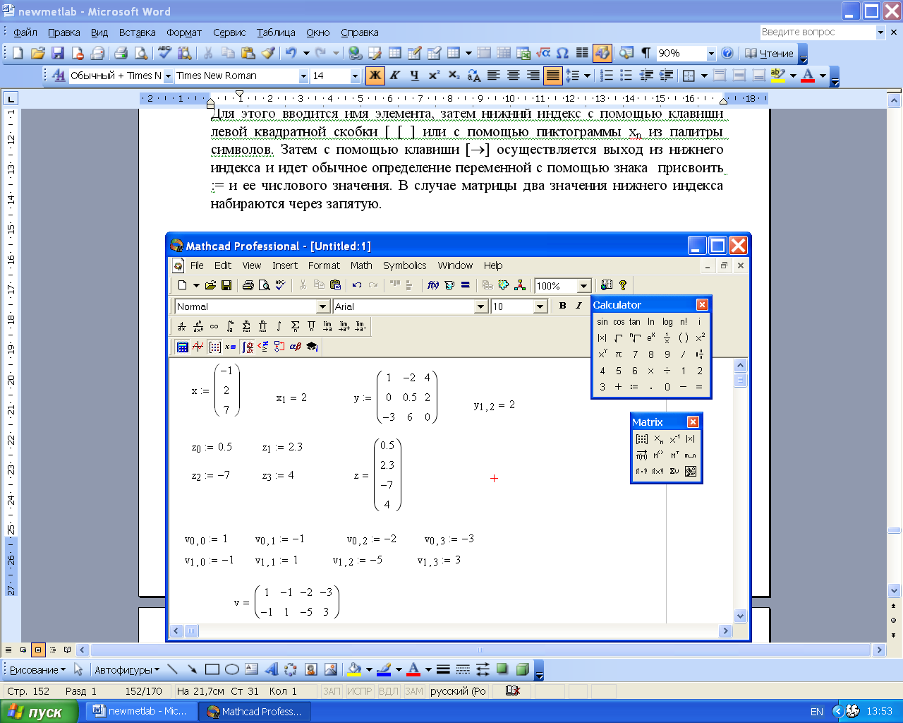Select the Line tool on the Drawing toolbar
The image size is (903, 723).
(173, 669)
